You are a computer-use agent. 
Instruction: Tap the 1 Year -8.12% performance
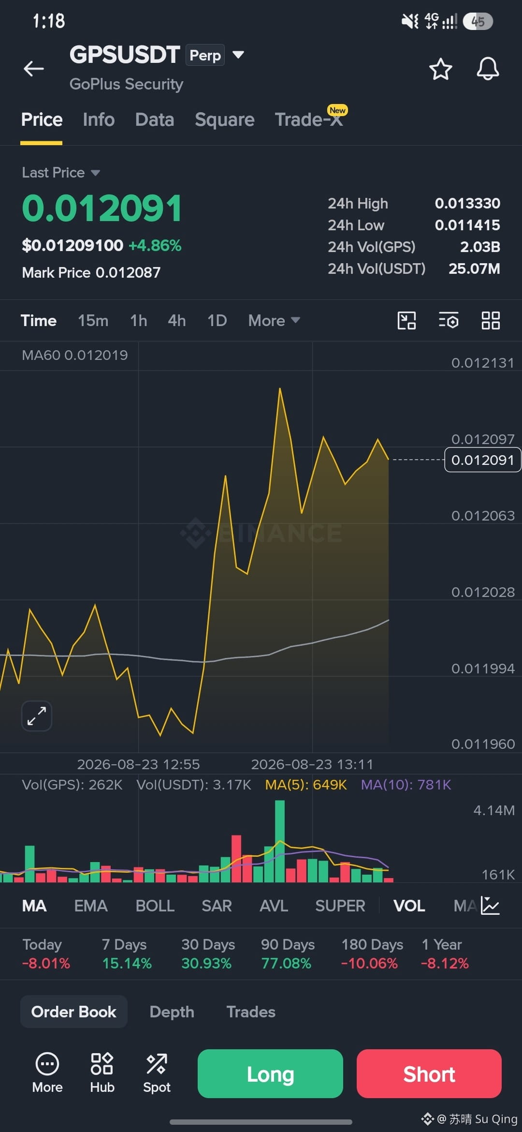[445, 953]
